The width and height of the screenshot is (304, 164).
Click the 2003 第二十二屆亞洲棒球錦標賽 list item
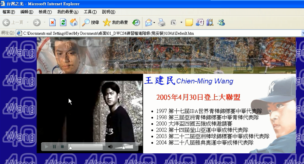point(213,136)
